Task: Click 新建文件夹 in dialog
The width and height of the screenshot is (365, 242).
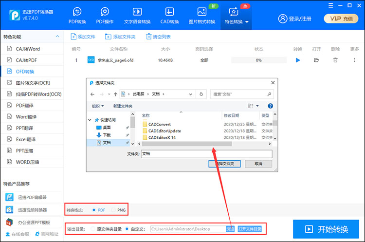Action: (123, 106)
